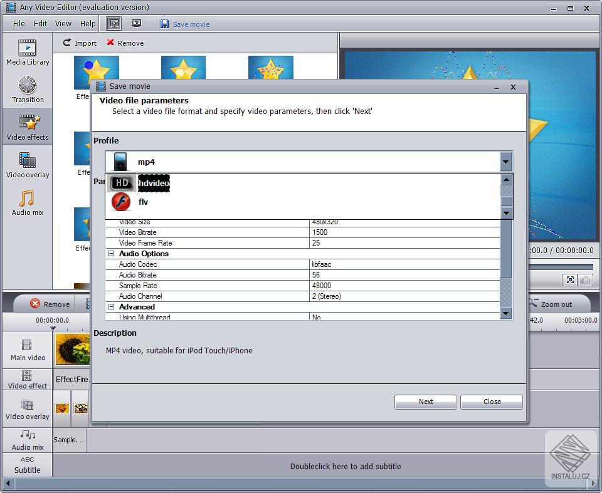This screenshot has width=602, height=493.
Task: Collapse the Advanced section
Action: (112, 307)
